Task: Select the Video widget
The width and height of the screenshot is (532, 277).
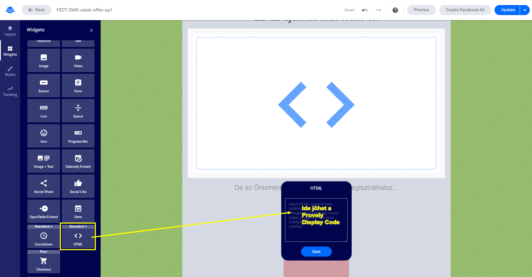Action: [x=78, y=60]
